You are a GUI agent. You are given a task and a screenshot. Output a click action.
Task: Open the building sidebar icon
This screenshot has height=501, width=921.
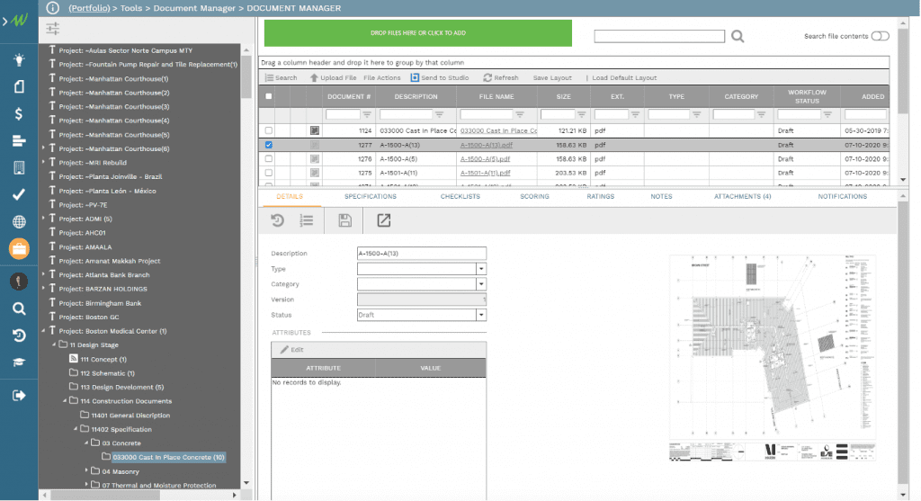coord(19,168)
